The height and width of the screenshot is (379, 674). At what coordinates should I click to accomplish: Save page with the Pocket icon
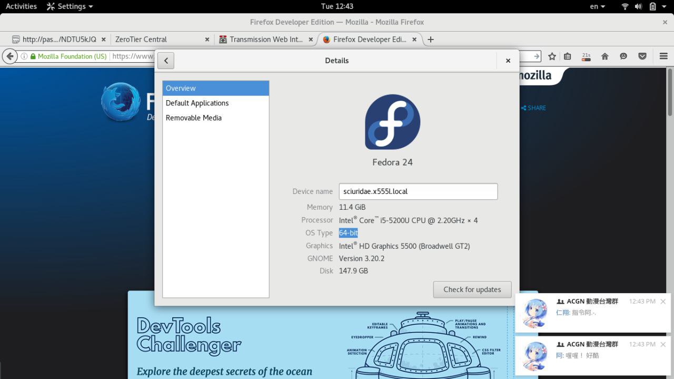click(642, 56)
